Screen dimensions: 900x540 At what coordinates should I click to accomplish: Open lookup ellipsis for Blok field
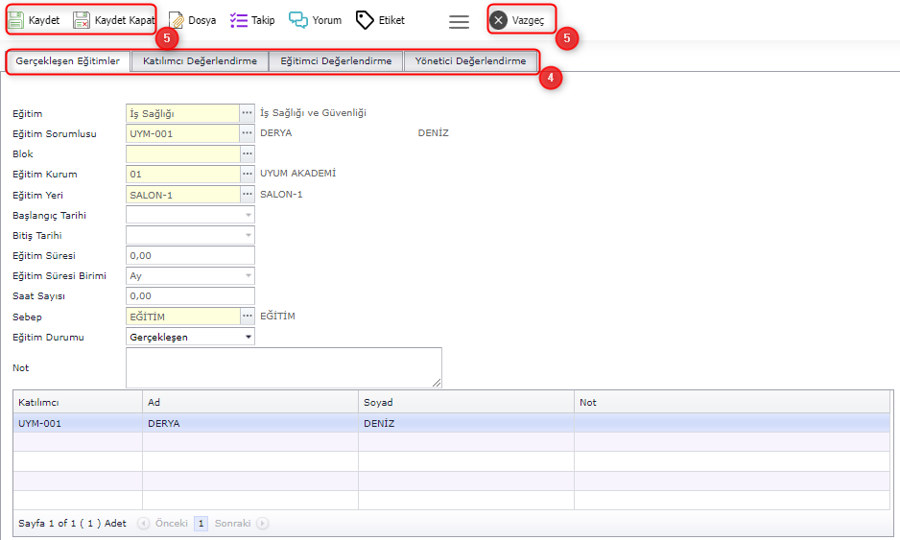click(x=247, y=153)
